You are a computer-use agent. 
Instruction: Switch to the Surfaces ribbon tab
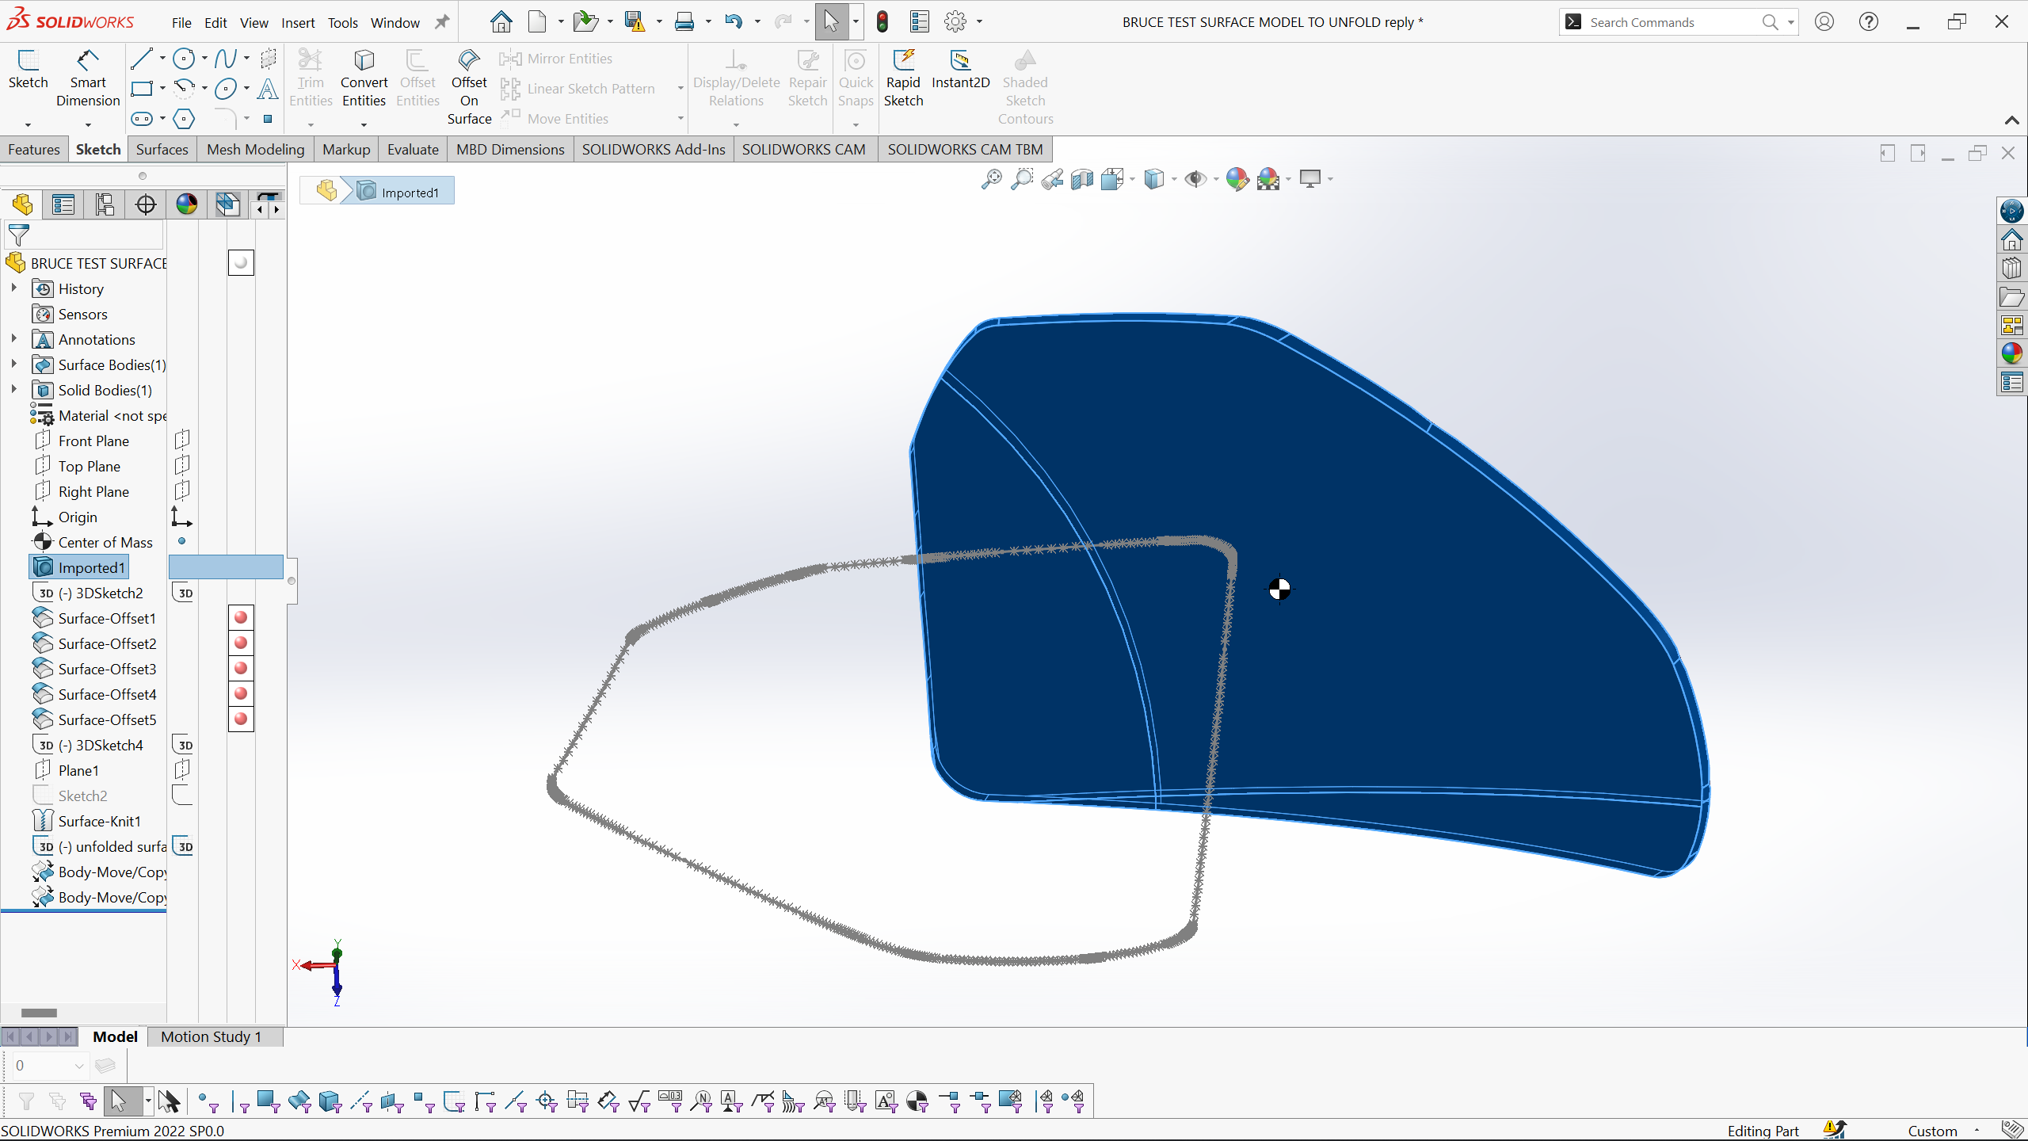[162, 149]
